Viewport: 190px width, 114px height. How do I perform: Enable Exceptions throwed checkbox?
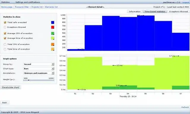pos(5,27)
